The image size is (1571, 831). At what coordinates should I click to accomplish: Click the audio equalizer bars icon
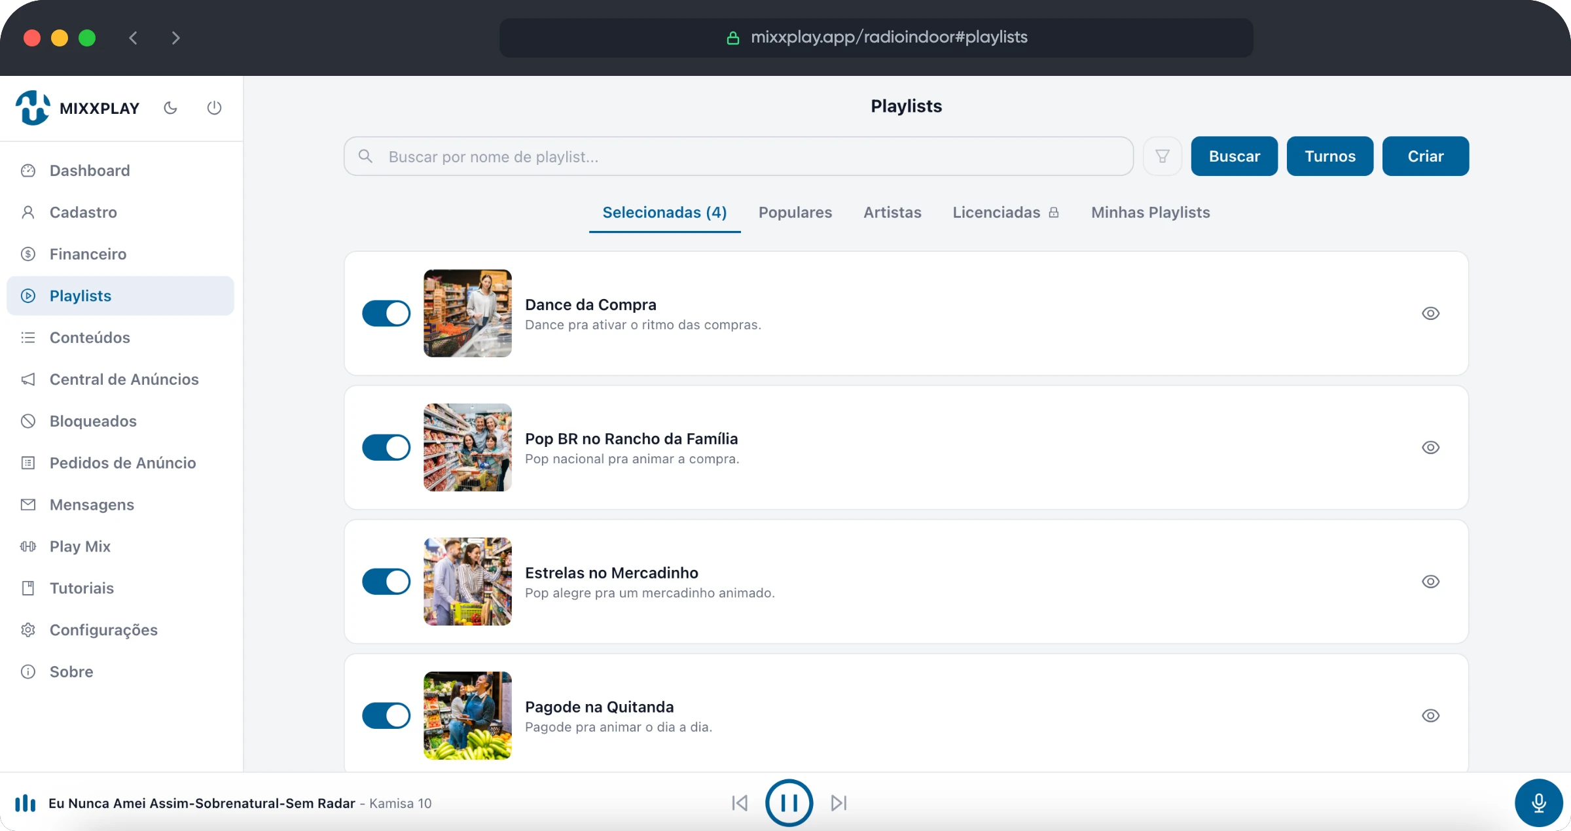[x=25, y=803]
